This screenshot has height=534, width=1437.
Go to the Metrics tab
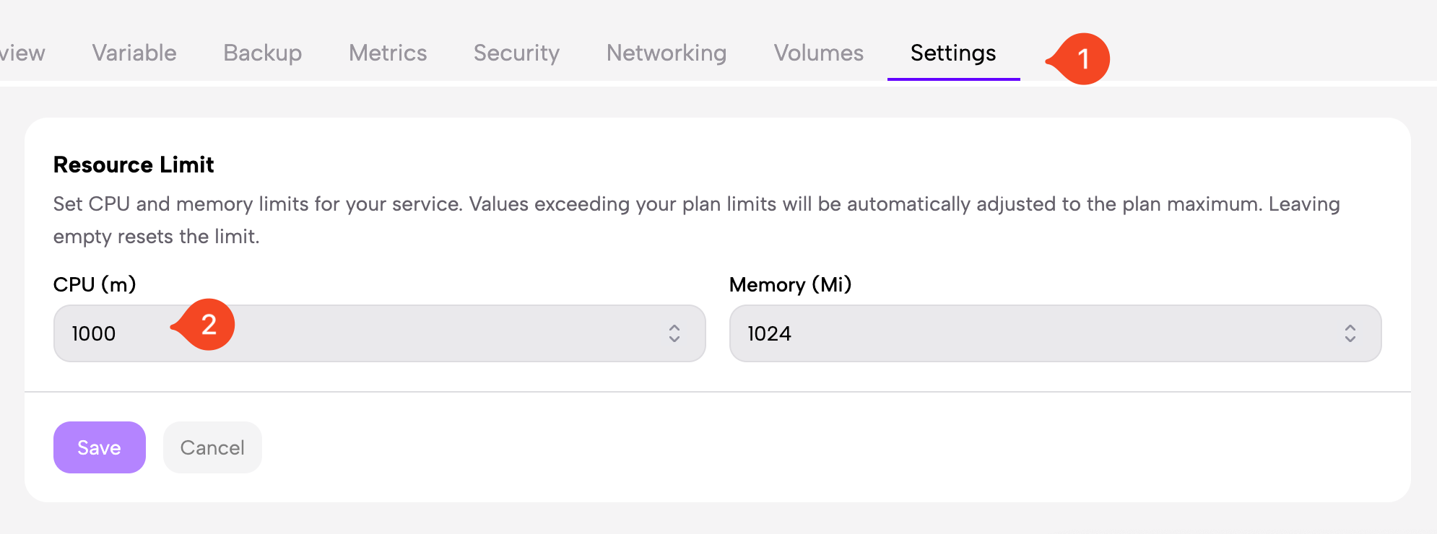388,53
